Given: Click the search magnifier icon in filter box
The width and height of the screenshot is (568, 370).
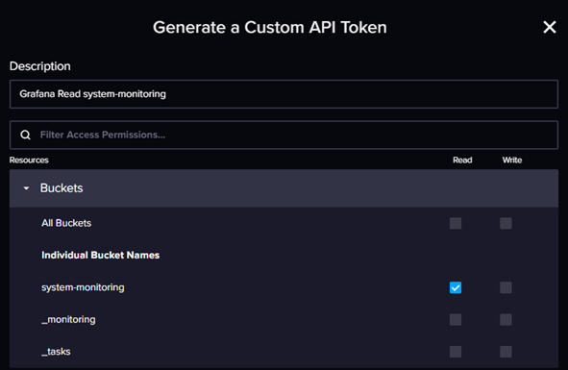Looking at the screenshot, I should click(25, 135).
